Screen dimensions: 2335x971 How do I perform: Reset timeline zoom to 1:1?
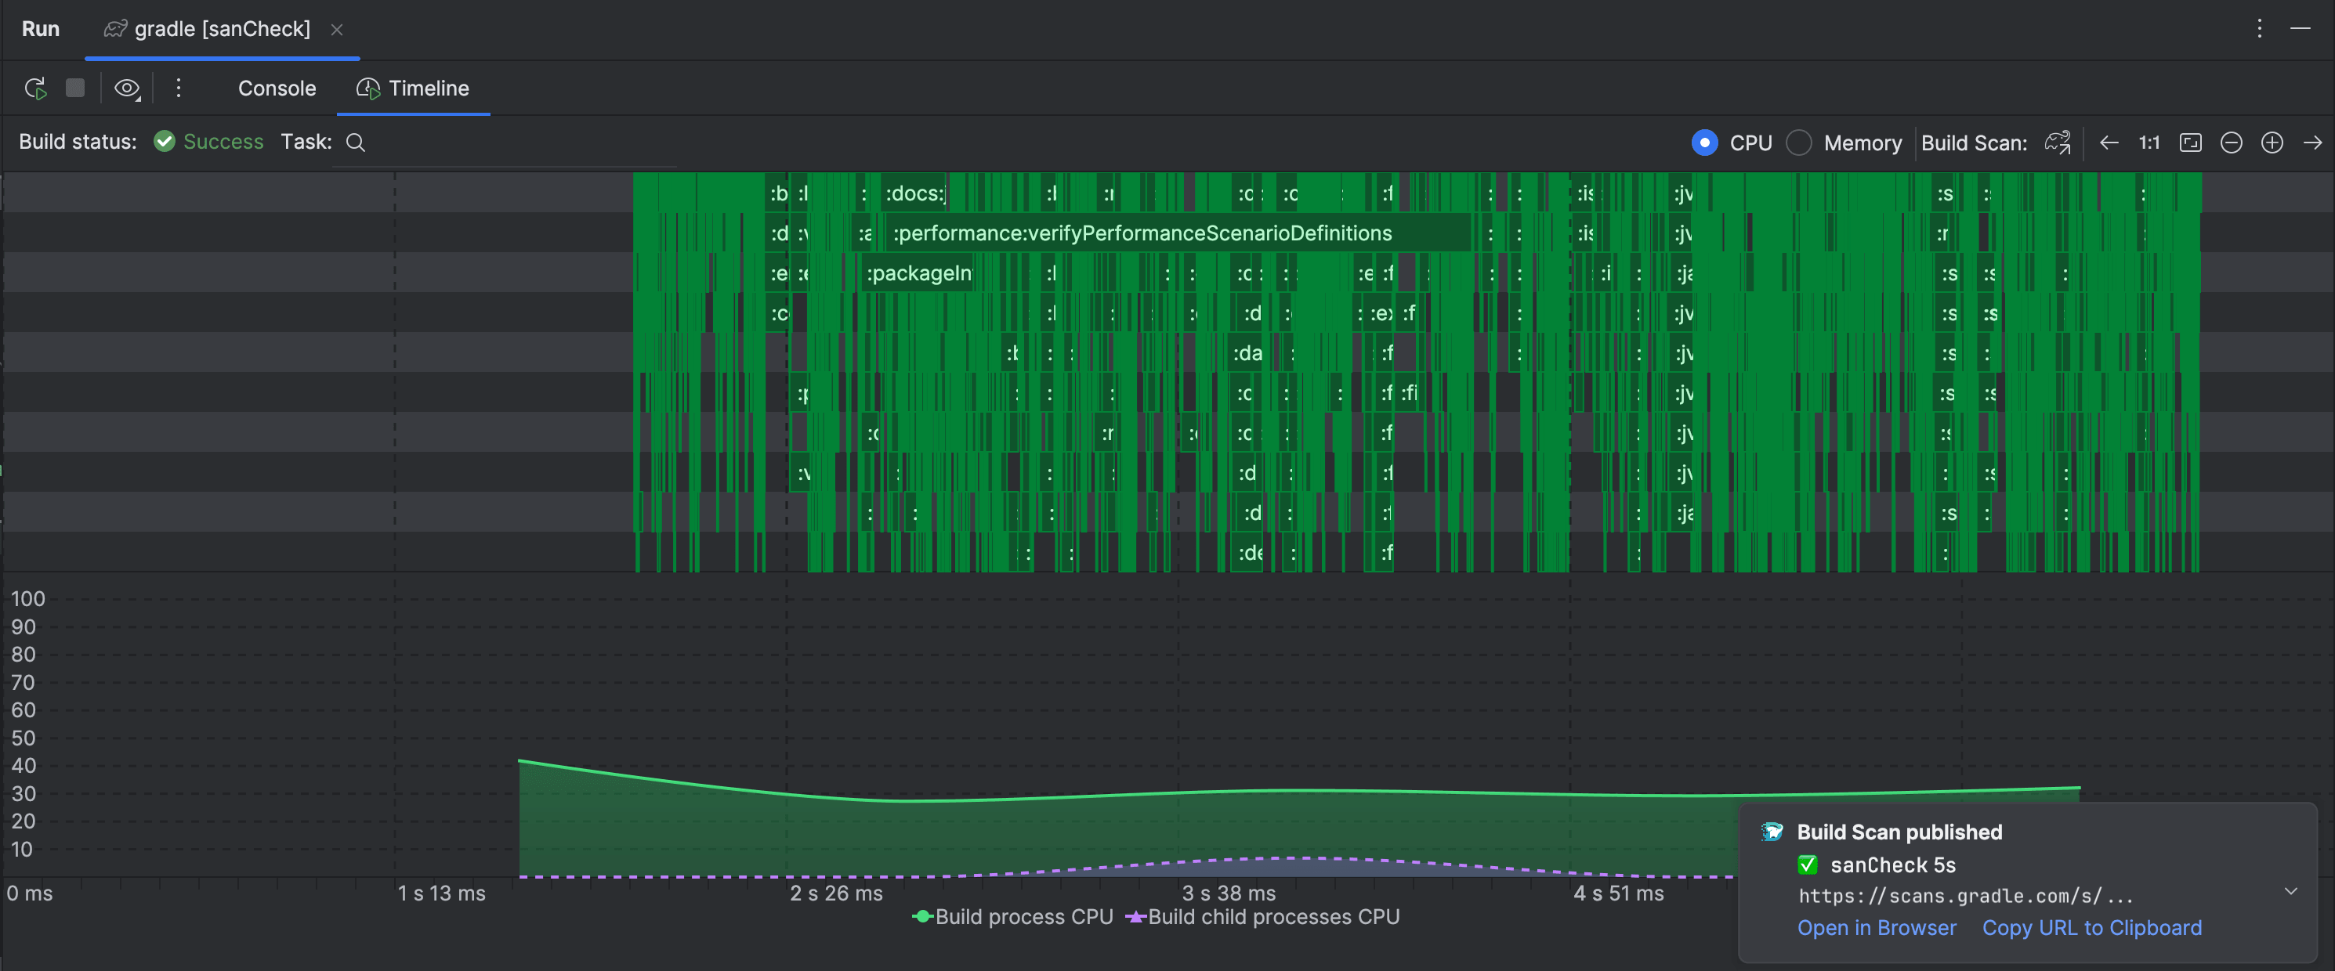pos(2149,143)
